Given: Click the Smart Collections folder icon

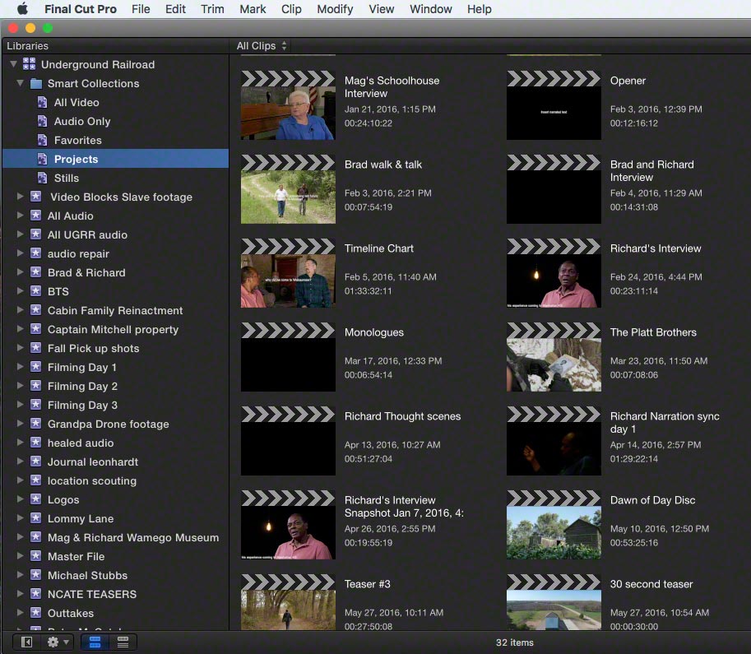Looking at the screenshot, I should tap(36, 83).
